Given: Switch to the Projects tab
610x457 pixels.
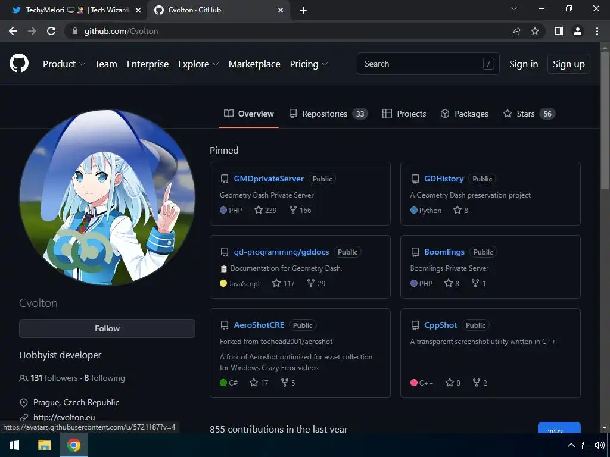Looking at the screenshot, I should point(404,114).
